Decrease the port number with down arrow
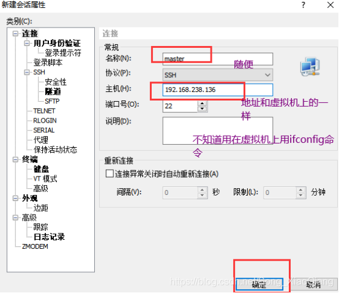The width and height of the screenshot is (339, 293). [203, 108]
